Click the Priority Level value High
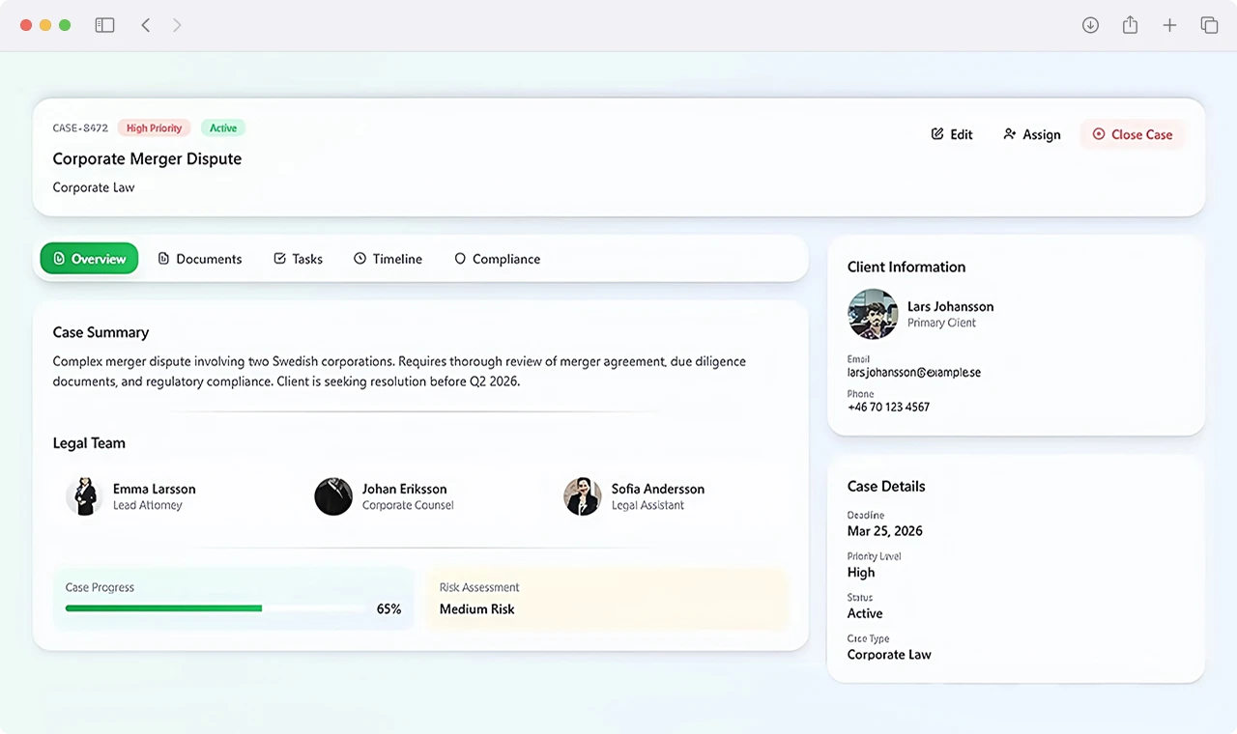 861,573
